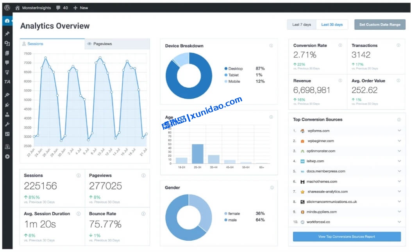The width and height of the screenshot is (411, 252).
Task: Expand the optinmonster.com row chevron
Action: (x=399, y=151)
